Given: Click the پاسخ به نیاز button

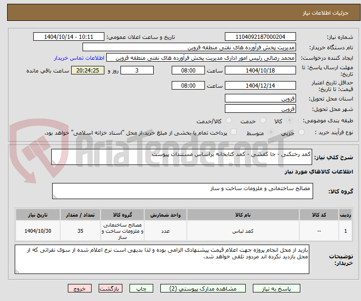Looking at the screenshot, I should point(276,288).
